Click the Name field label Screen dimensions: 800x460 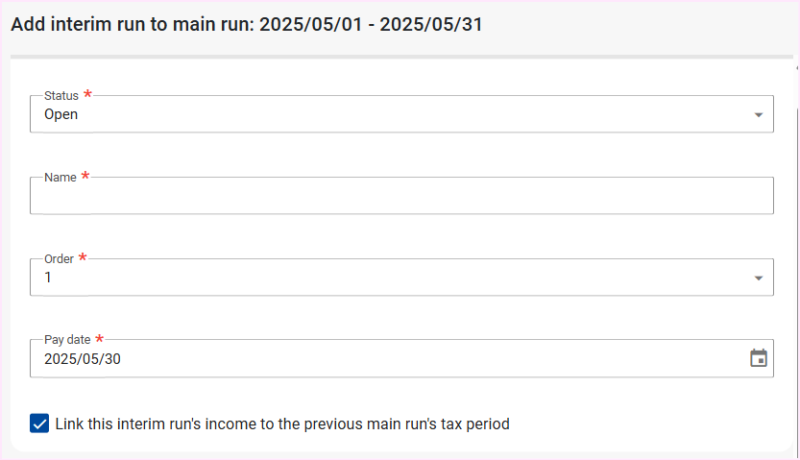click(x=61, y=178)
